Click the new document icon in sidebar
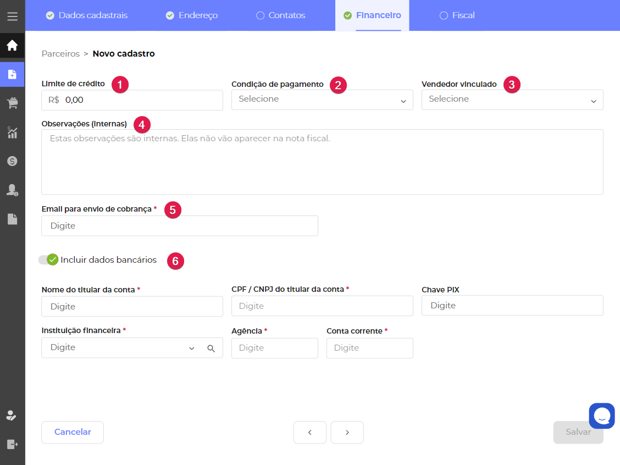 [x=12, y=74]
